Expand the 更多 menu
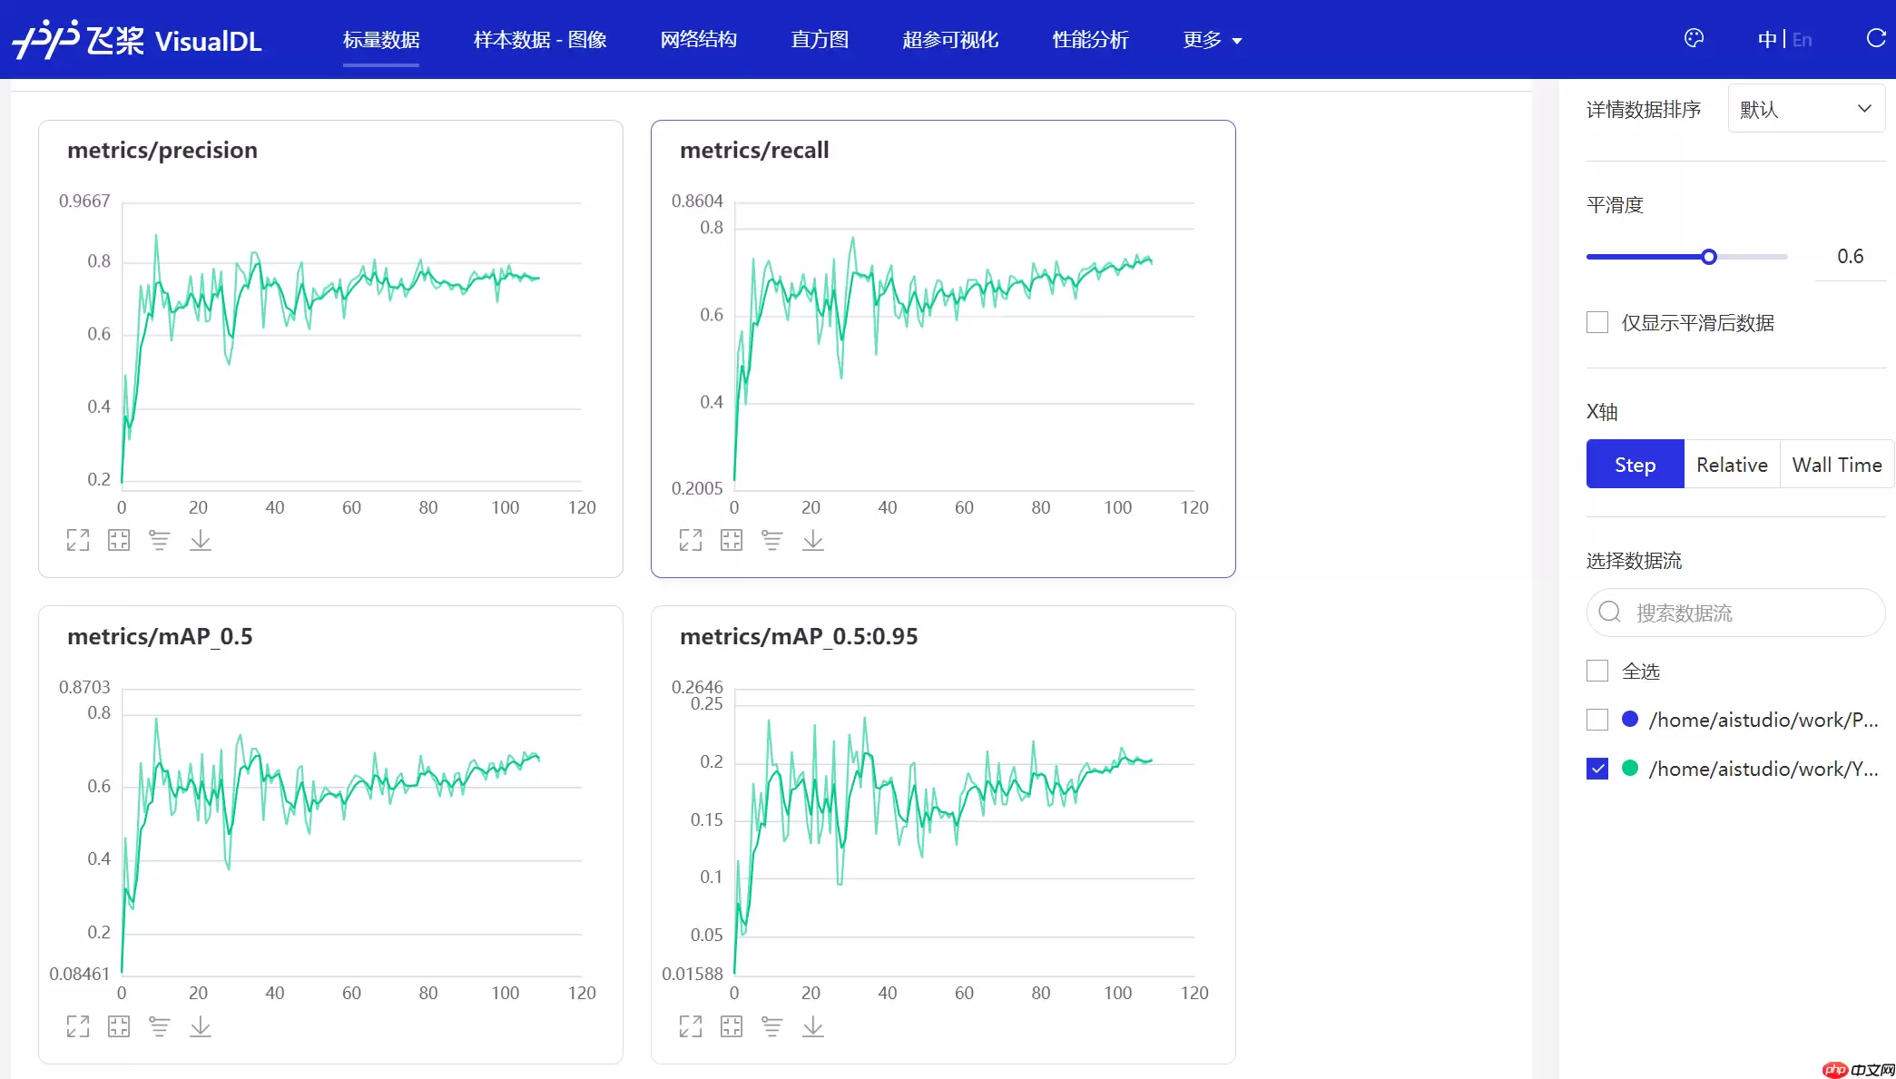 point(1211,40)
